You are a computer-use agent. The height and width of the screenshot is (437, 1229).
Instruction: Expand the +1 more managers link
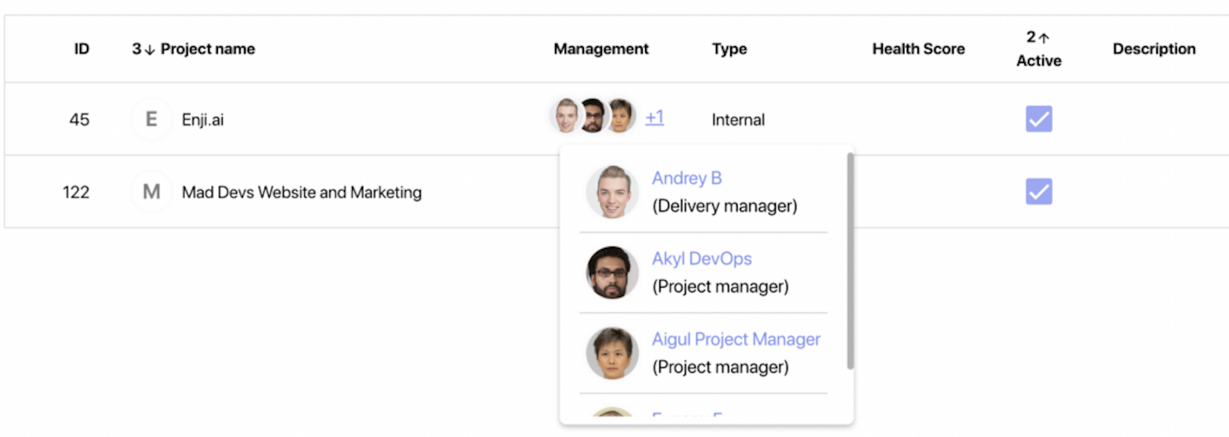coord(655,116)
